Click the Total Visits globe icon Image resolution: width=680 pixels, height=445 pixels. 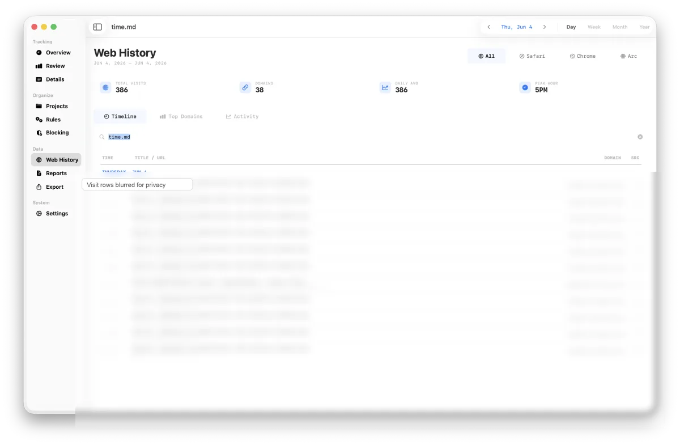[105, 87]
